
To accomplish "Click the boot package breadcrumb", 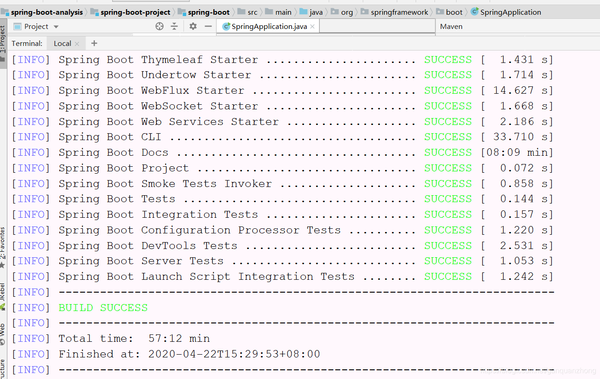I will click(x=449, y=12).
